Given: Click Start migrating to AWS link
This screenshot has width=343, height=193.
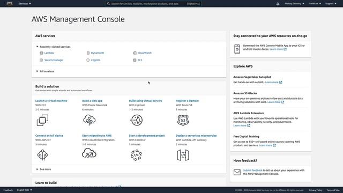Looking at the screenshot, I should point(96,136).
